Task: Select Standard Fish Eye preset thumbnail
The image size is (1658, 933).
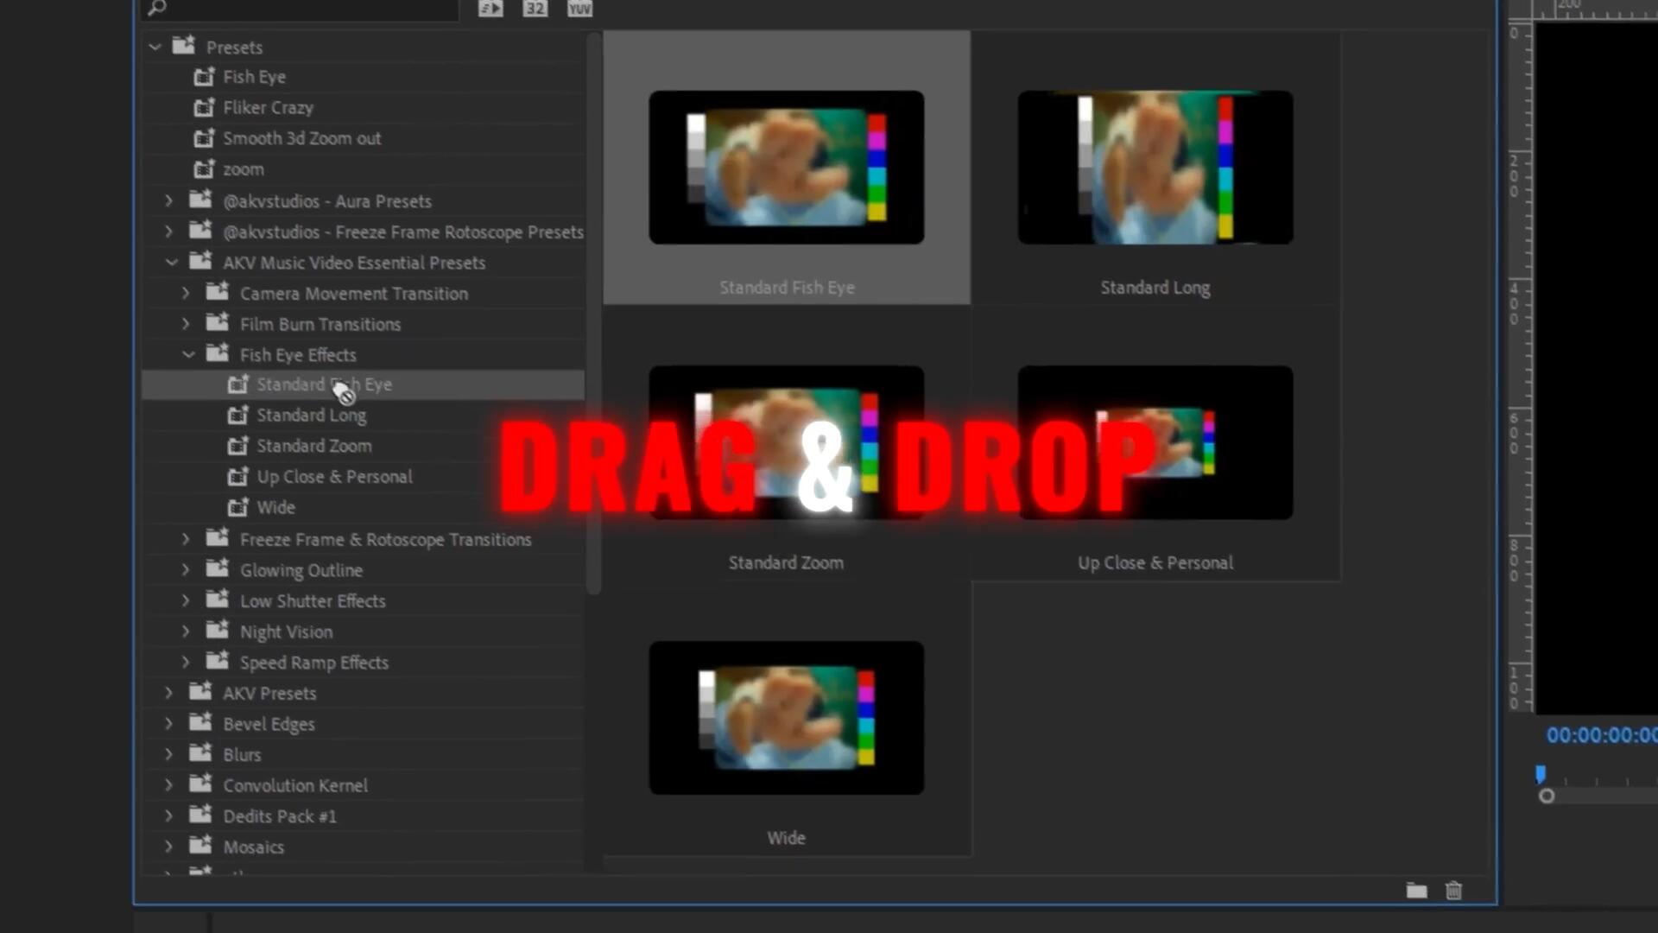Action: 787,167
